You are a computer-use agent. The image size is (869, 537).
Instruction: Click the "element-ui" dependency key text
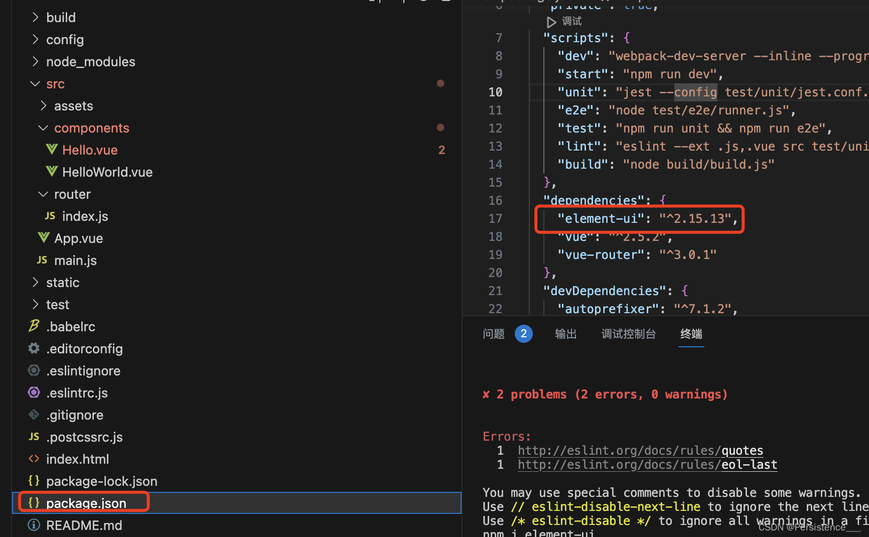coord(601,219)
